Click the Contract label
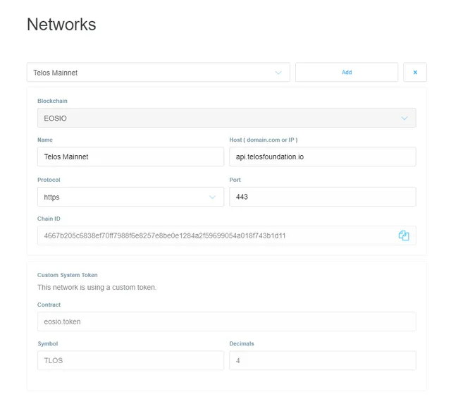The image size is (451, 404). tap(49, 305)
